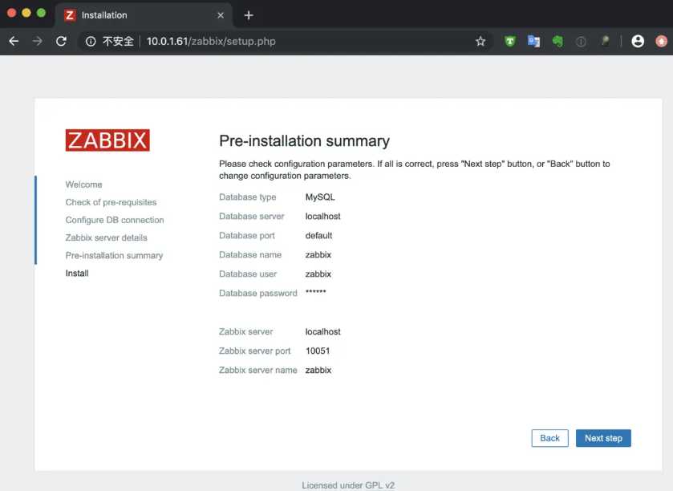
Task: Open the Chrome profile avatar
Action: tap(638, 41)
